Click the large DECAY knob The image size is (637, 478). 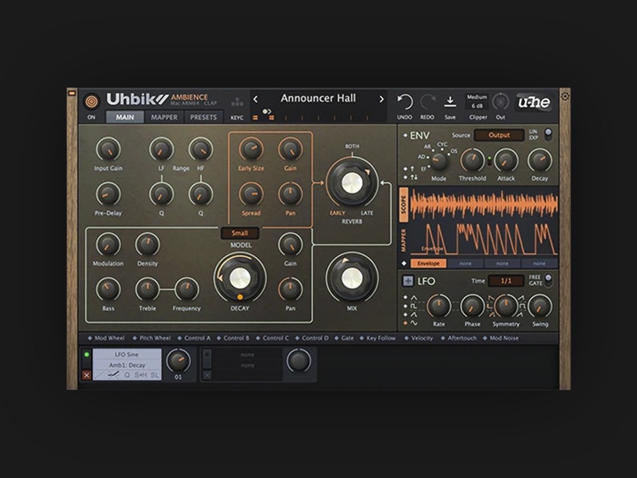pyautogui.click(x=240, y=279)
